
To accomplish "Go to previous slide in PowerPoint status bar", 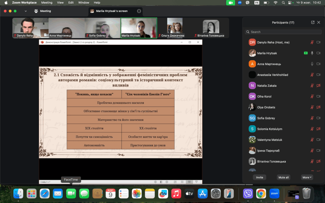I will [156, 182].
